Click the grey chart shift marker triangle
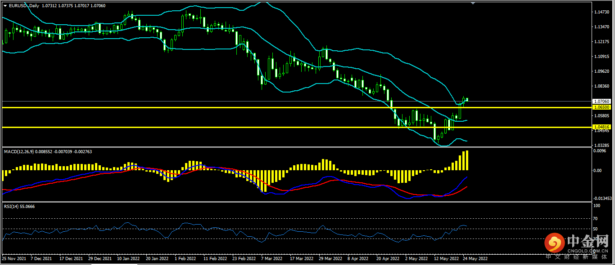Viewport: 615px width, 265px height. click(472, 3)
